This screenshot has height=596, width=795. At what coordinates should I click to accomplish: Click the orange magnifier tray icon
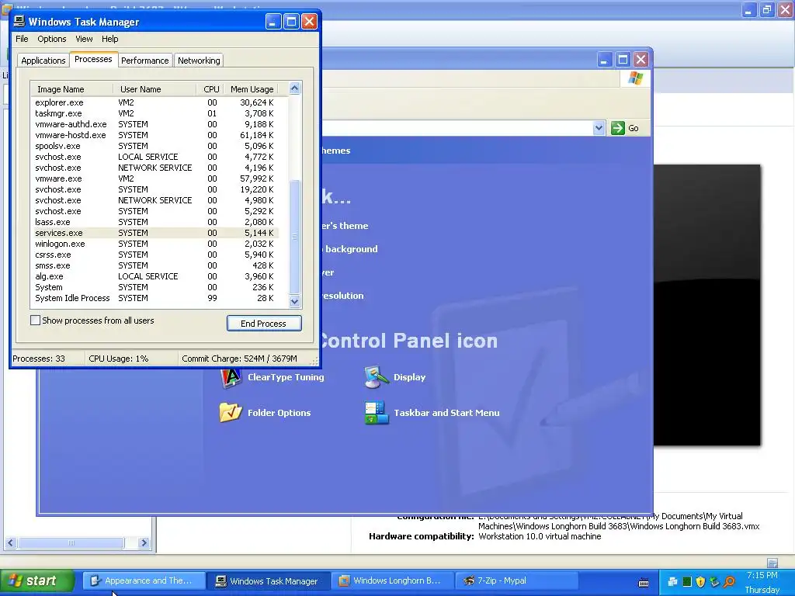tap(729, 582)
